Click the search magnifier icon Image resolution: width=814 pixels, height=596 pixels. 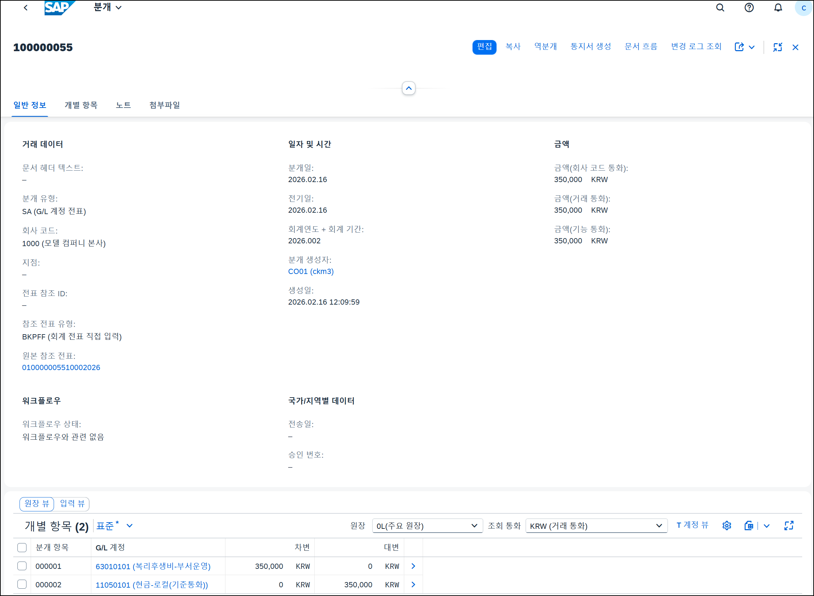point(720,8)
